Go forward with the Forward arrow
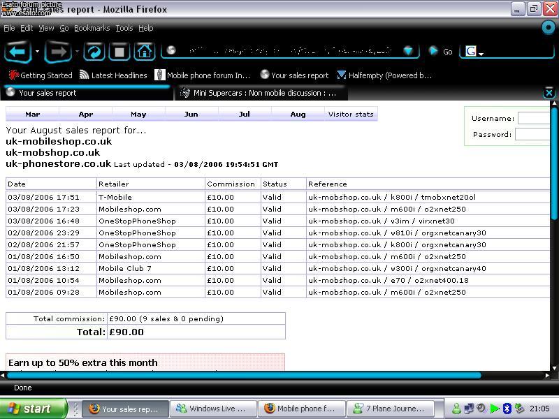559x419 pixels. click(x=59, y=52)
